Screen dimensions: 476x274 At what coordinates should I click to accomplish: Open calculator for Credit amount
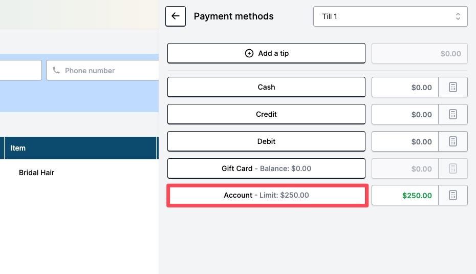tap(453, 114)
